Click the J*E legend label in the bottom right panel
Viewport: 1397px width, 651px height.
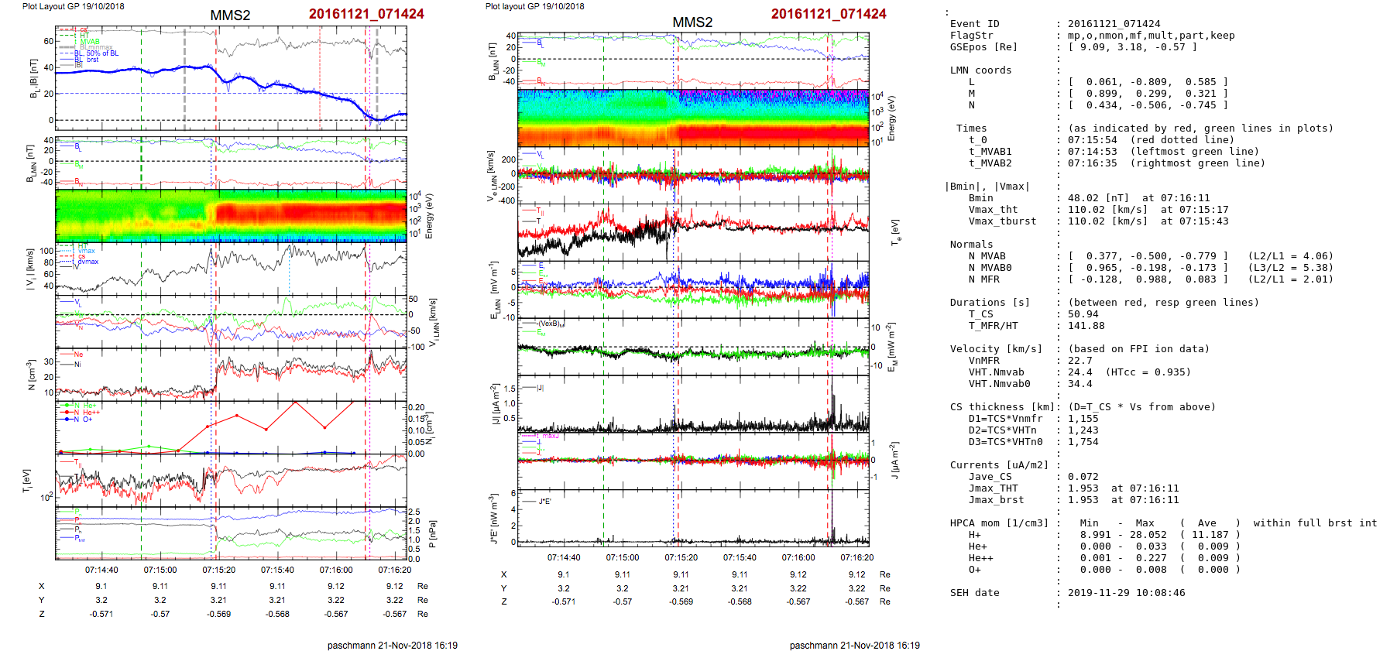[544, 502]
